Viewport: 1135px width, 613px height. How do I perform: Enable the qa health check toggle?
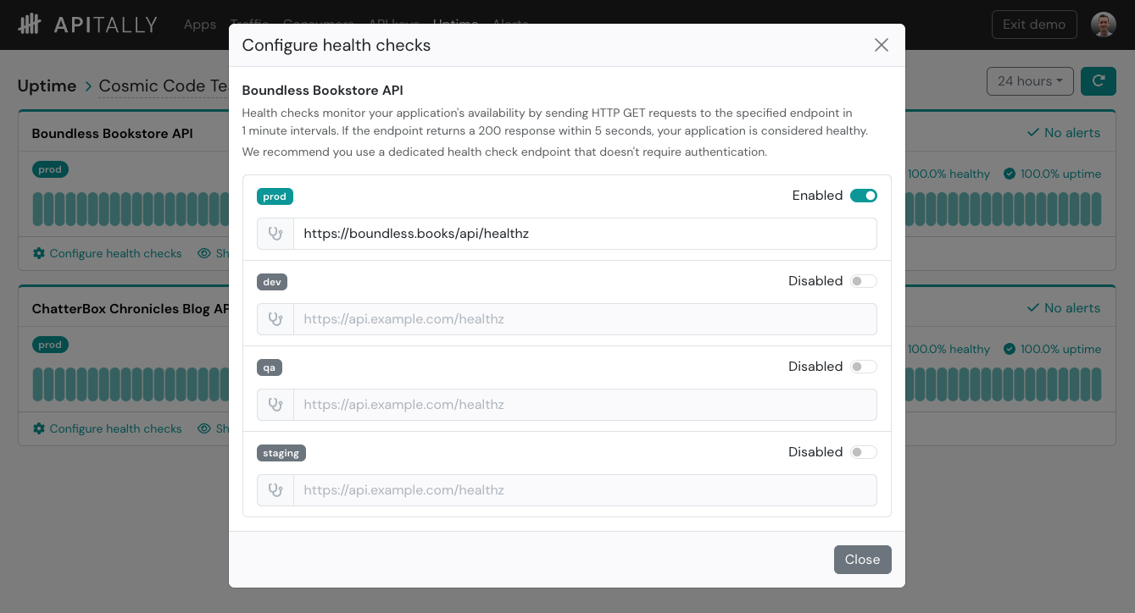(864, 367)
